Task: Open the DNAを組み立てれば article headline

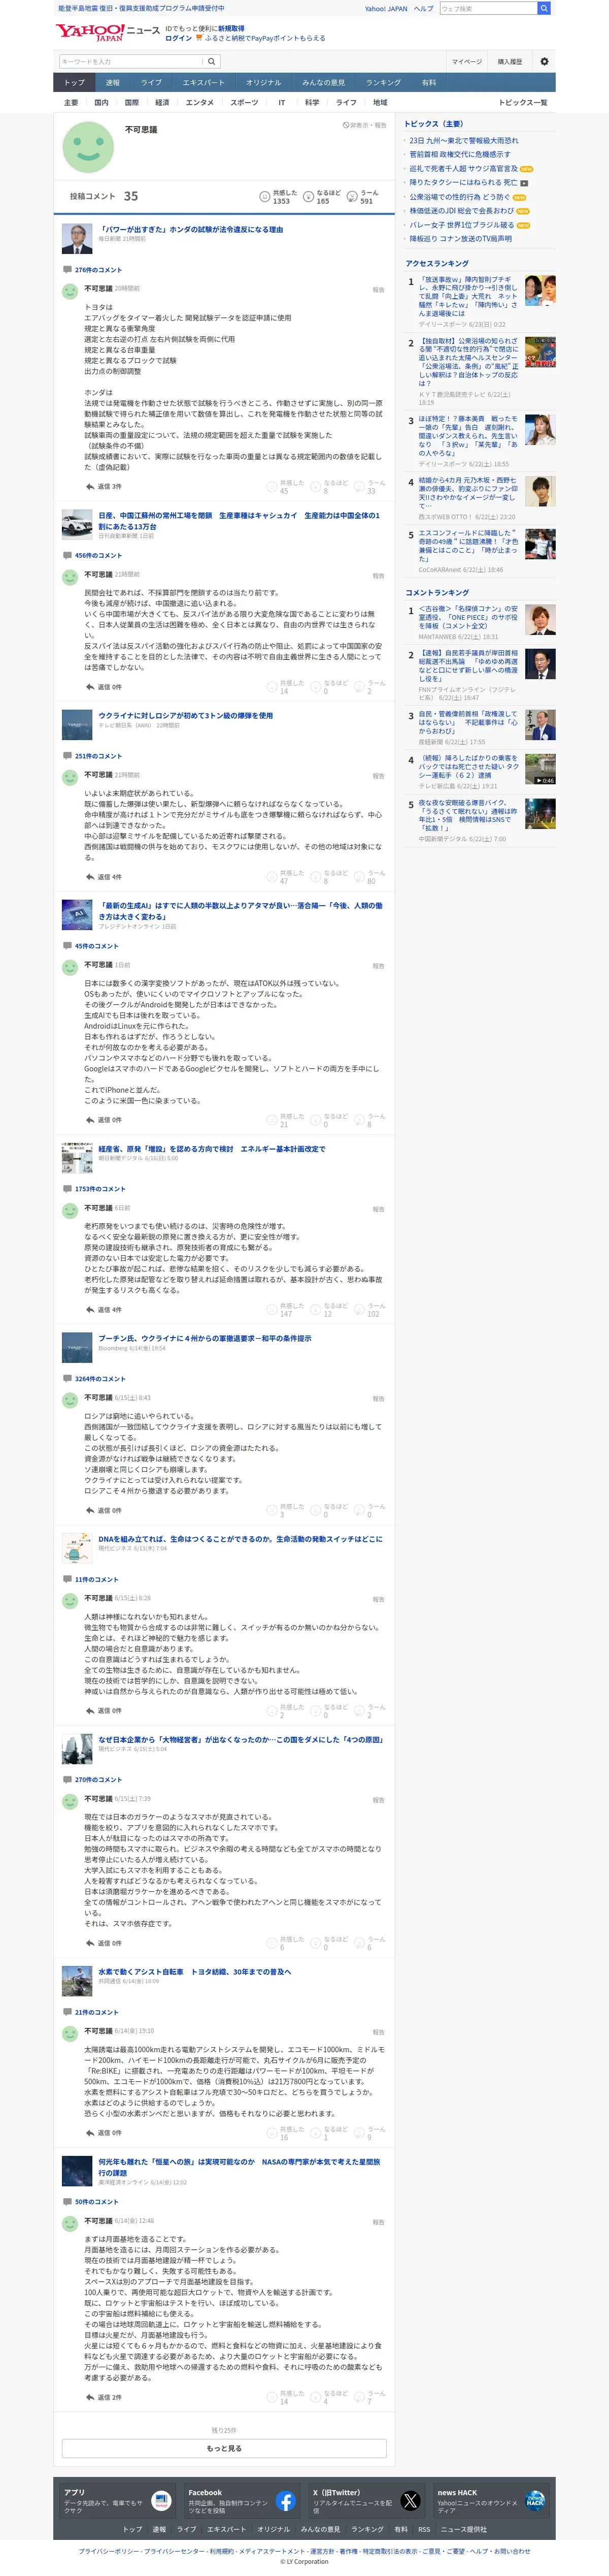Action: (x=240, y=1539)
